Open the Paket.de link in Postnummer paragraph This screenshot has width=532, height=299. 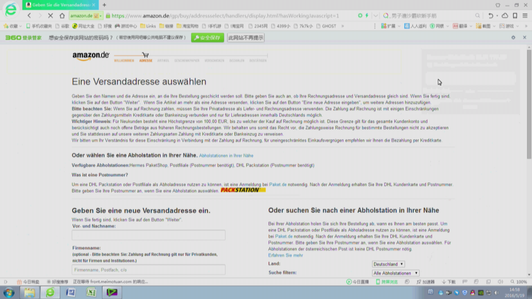point(277,185)
